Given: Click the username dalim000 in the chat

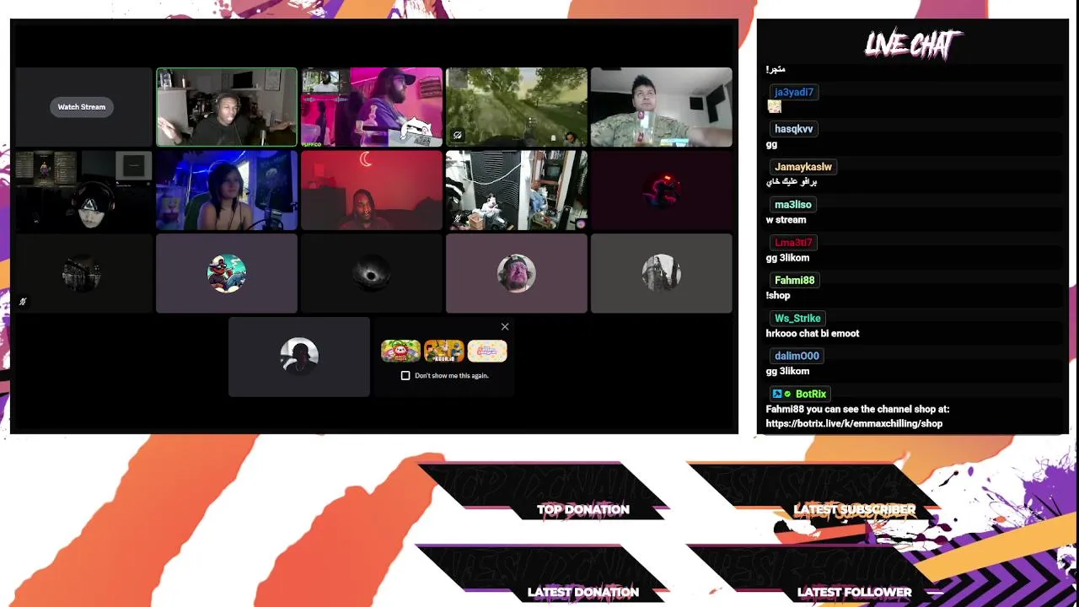Looking at the screenshot, I should click(797, 356).
